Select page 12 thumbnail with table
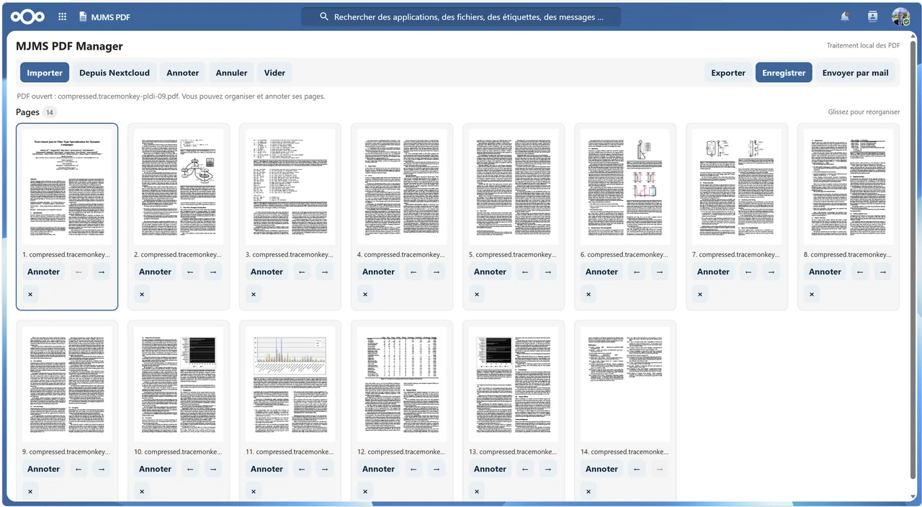 (402, 384)
